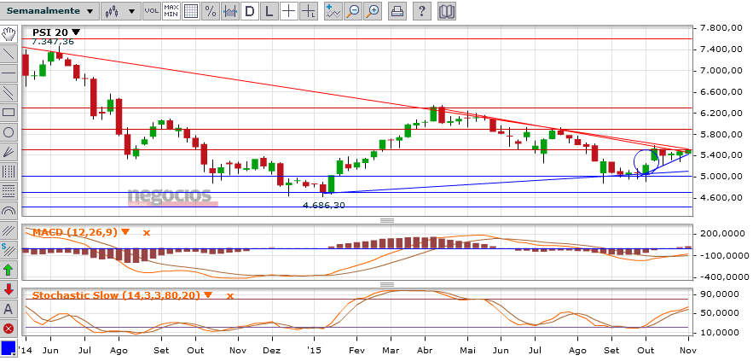Place a green up arrow marker
Screen dimensions: 753x361
point(9,270)
